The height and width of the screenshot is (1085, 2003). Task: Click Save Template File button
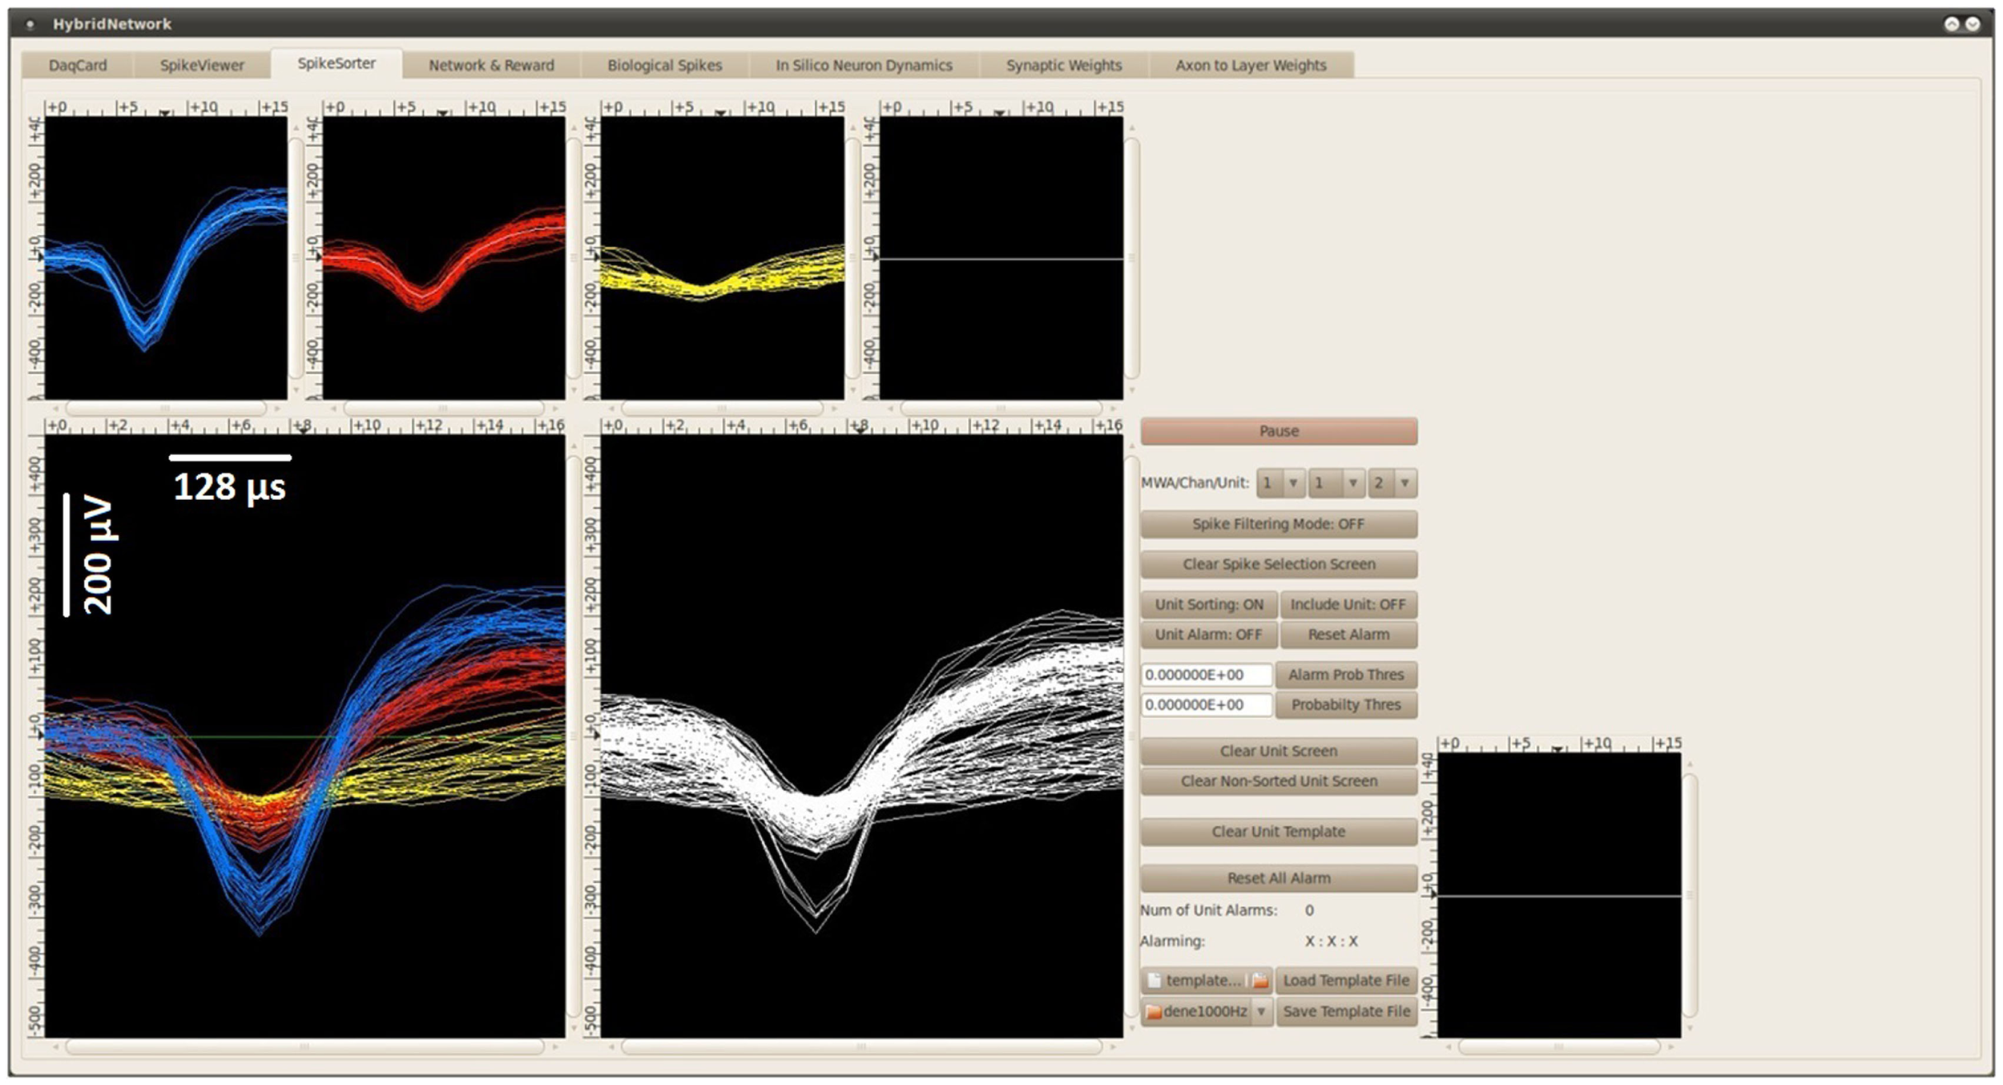1346,1012
